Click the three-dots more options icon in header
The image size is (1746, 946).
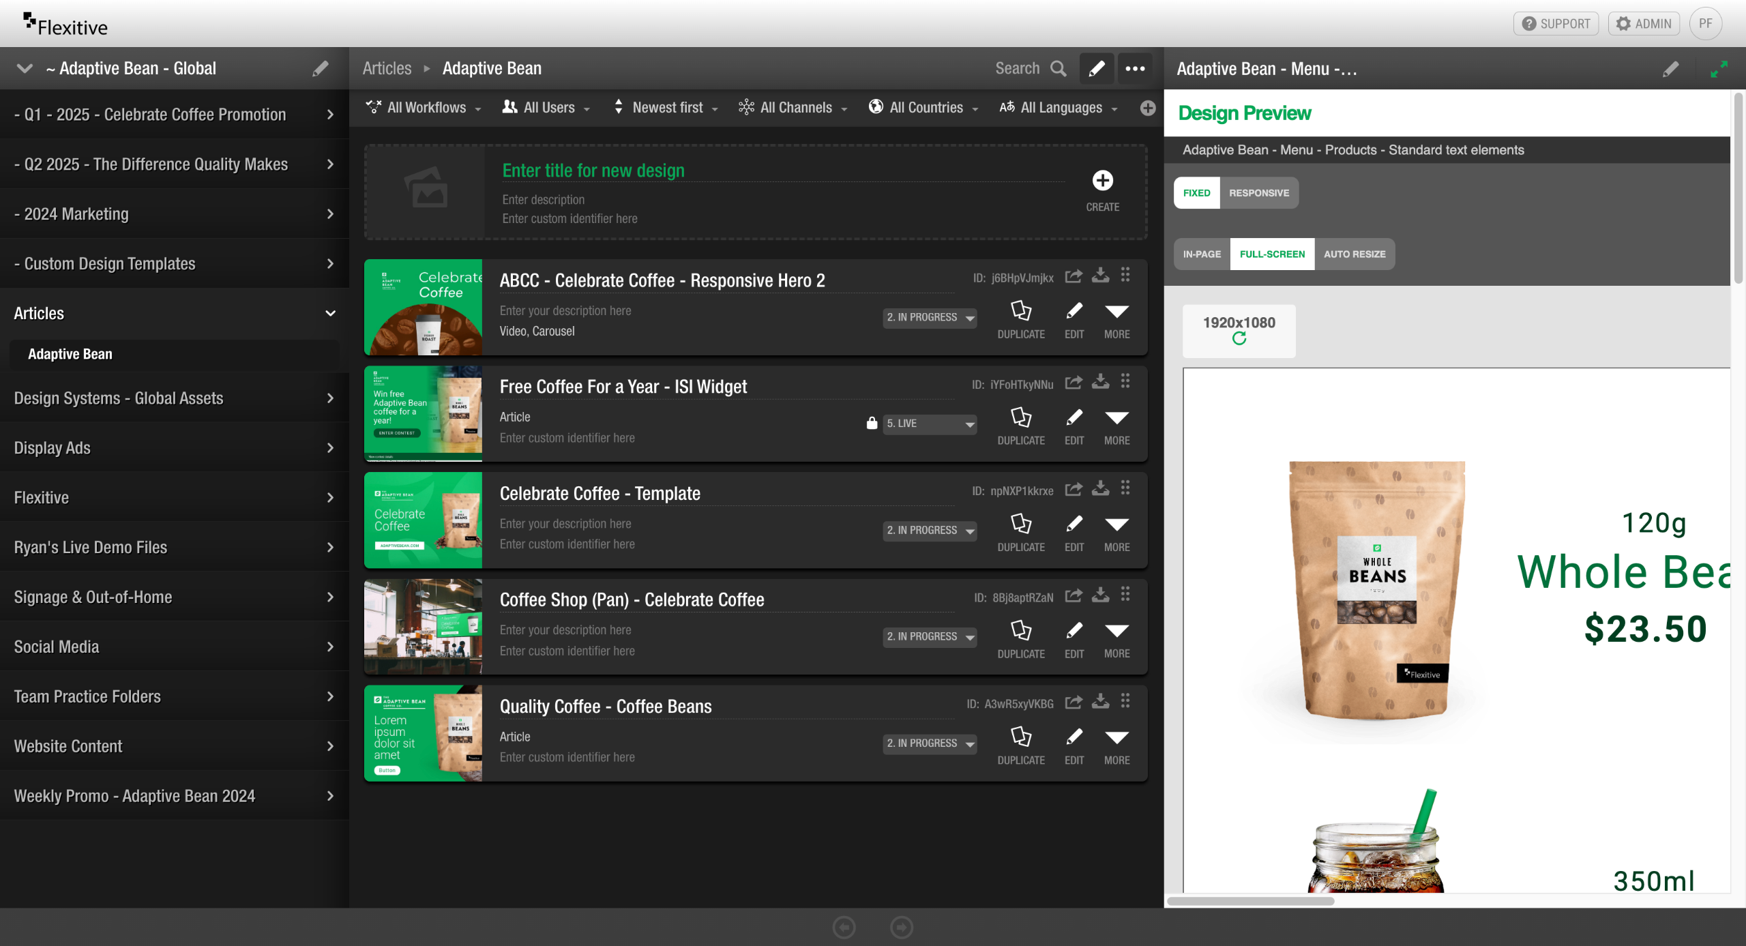[x=1135, y=68]
